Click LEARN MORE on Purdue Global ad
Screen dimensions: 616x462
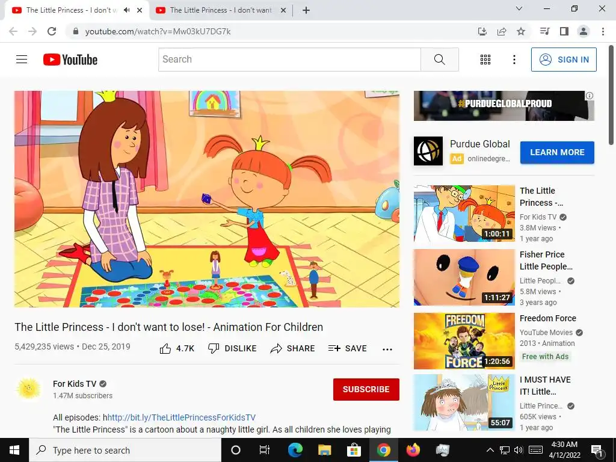click(x=557, y=152)
